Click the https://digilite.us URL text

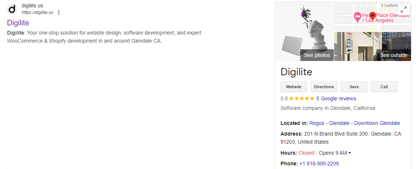point(37,12)
